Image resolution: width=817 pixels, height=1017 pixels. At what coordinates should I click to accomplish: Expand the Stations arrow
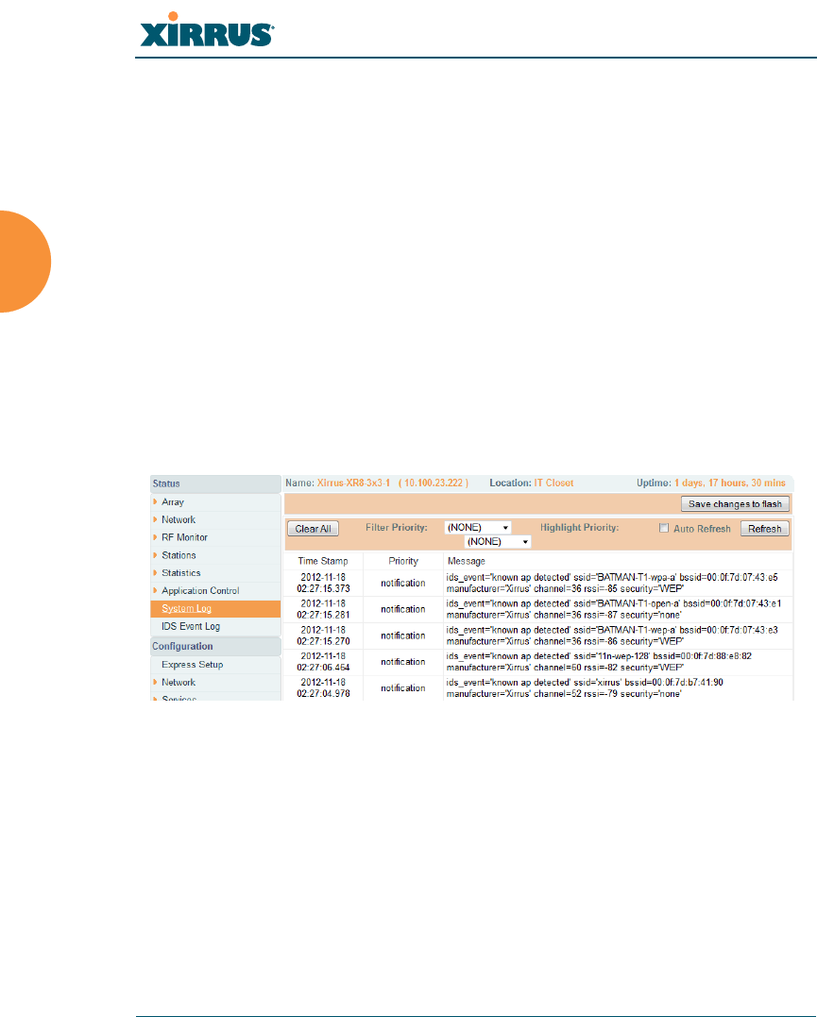tap(155, 555)
